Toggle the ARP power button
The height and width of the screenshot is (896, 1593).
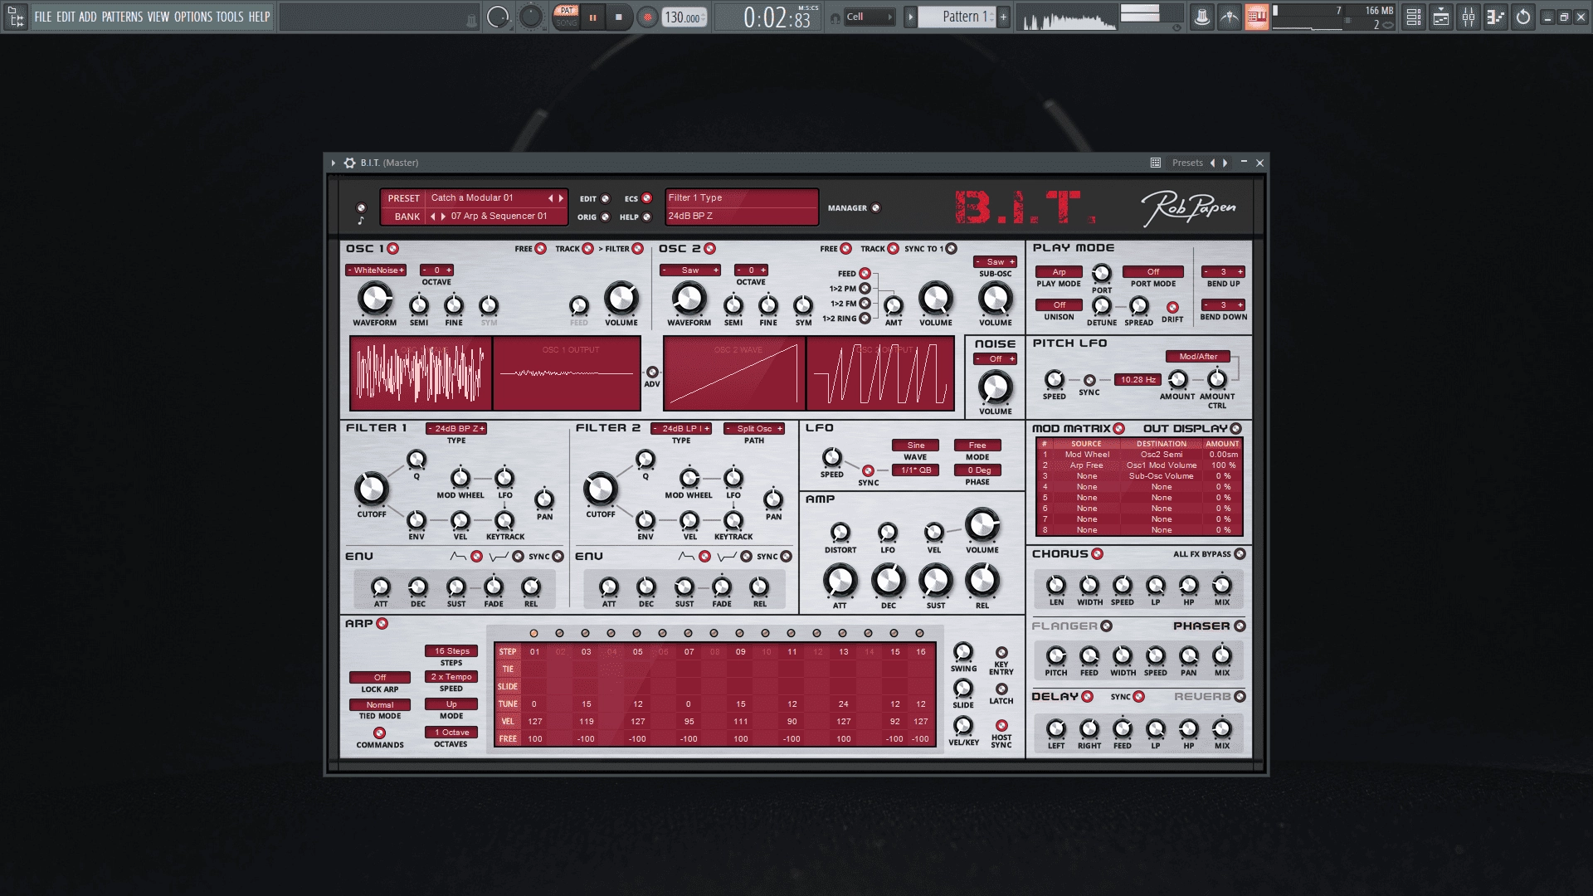click(382, 624)
